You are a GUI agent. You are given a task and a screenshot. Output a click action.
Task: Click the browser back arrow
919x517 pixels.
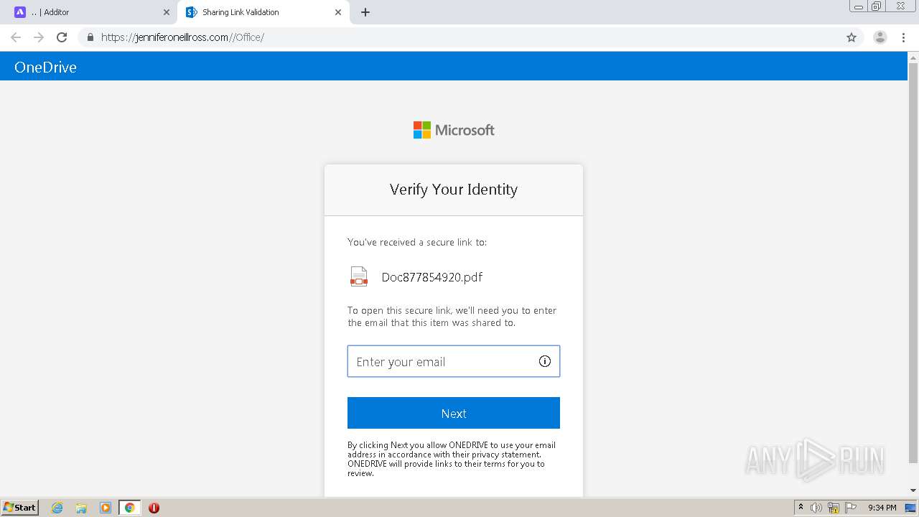(16, 37)
